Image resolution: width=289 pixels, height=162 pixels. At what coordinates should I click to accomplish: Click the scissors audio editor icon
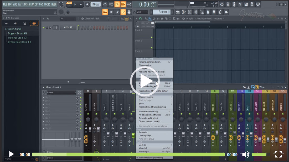(228, 4)
